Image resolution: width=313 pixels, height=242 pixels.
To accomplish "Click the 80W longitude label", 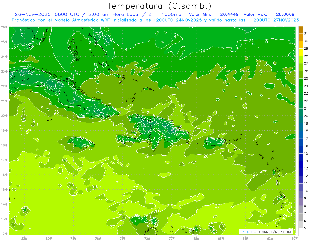I will [49, 238].
